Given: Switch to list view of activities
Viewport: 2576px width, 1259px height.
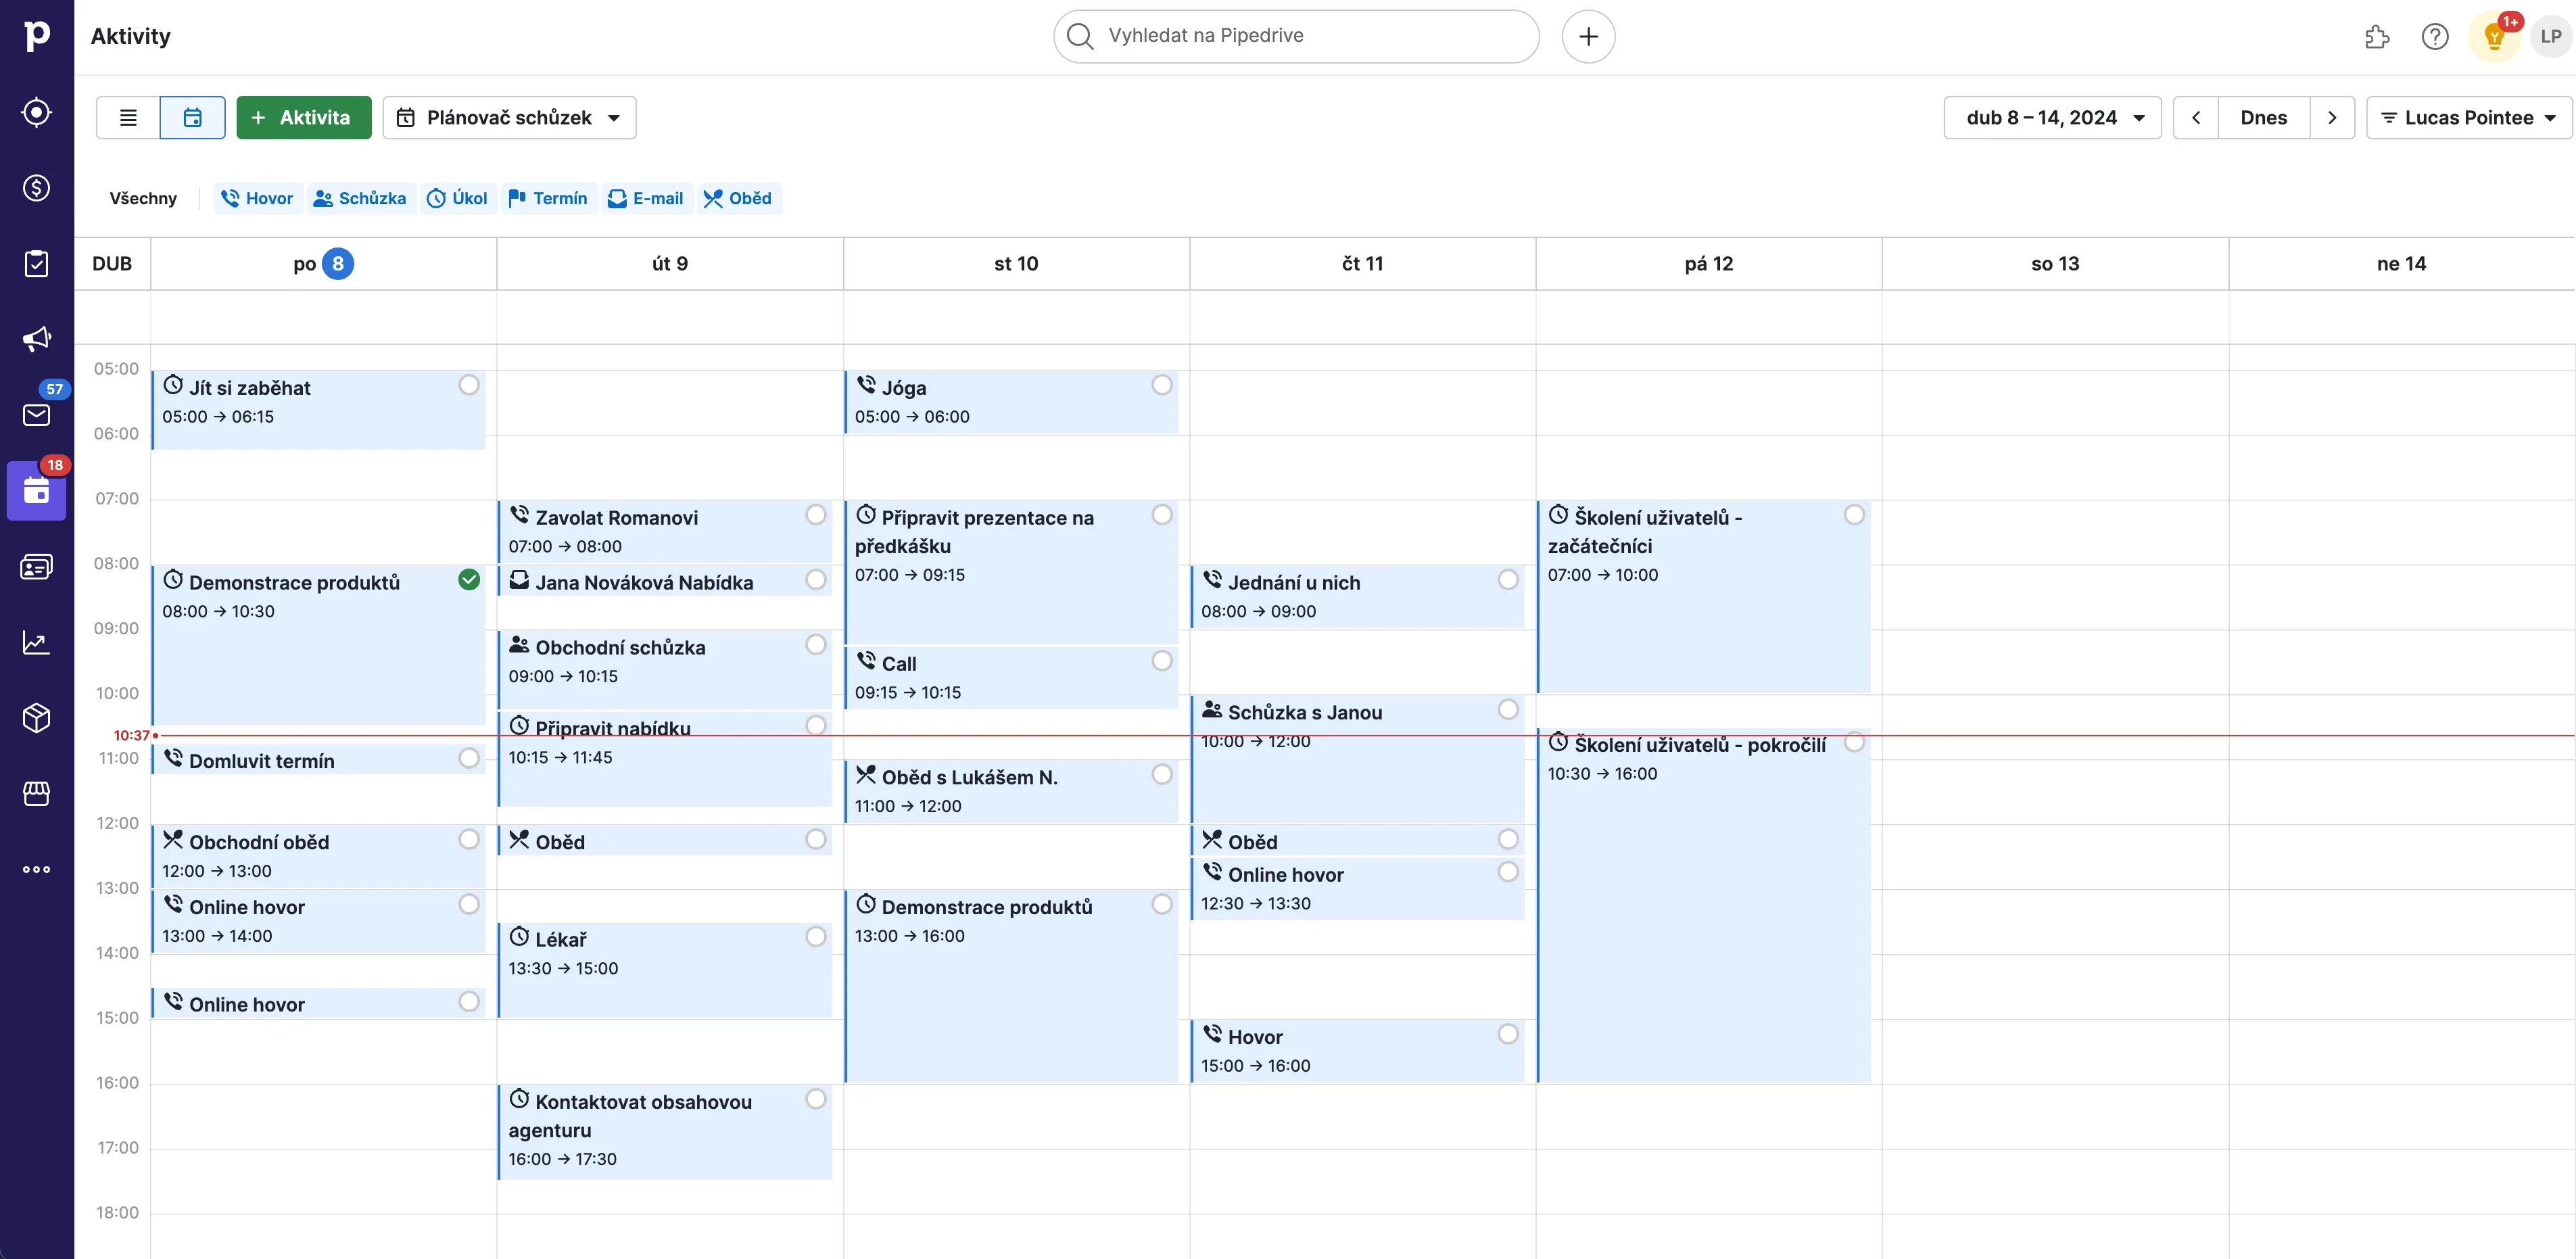Looking at the screenshot, I should (x=127, y=117).
